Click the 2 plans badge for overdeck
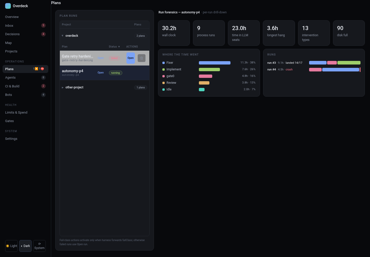 pyautogui.click(x=141, y=36)
